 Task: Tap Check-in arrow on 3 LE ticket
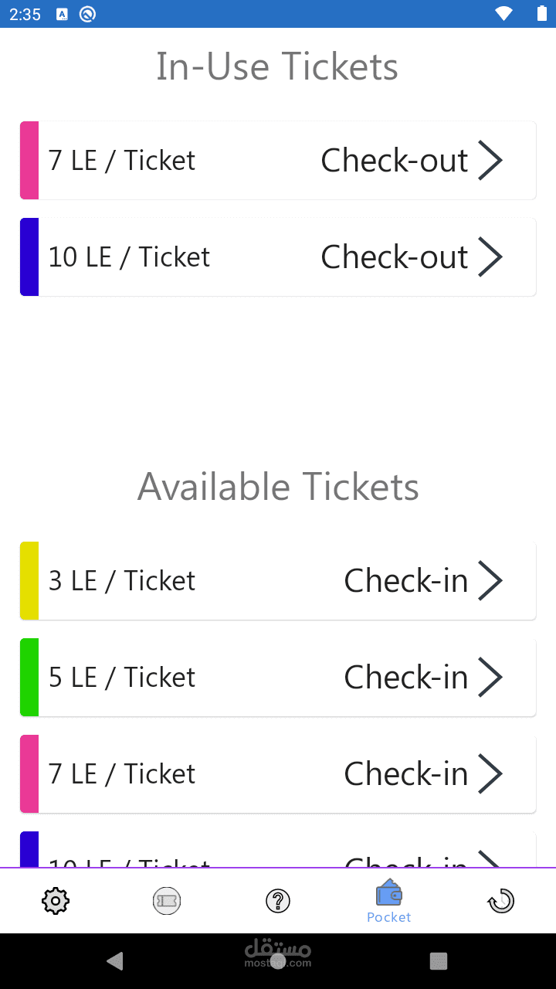point(490,581)
